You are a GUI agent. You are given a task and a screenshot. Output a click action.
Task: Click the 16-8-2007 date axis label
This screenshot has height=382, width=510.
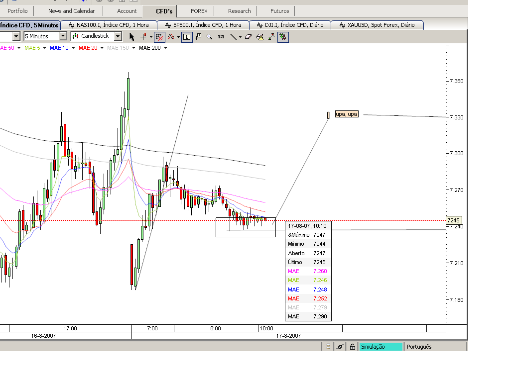[43, 336]
